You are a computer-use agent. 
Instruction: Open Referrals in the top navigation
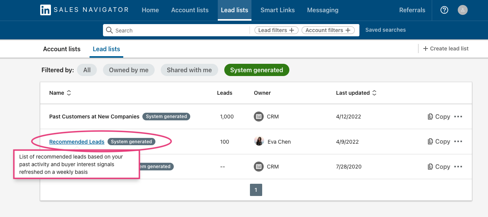tap(412, 10)
